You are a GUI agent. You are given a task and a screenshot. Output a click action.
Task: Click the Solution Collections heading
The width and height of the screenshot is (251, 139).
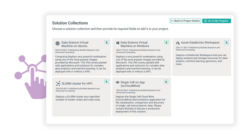pyautogui.click(x=70, y=23)
